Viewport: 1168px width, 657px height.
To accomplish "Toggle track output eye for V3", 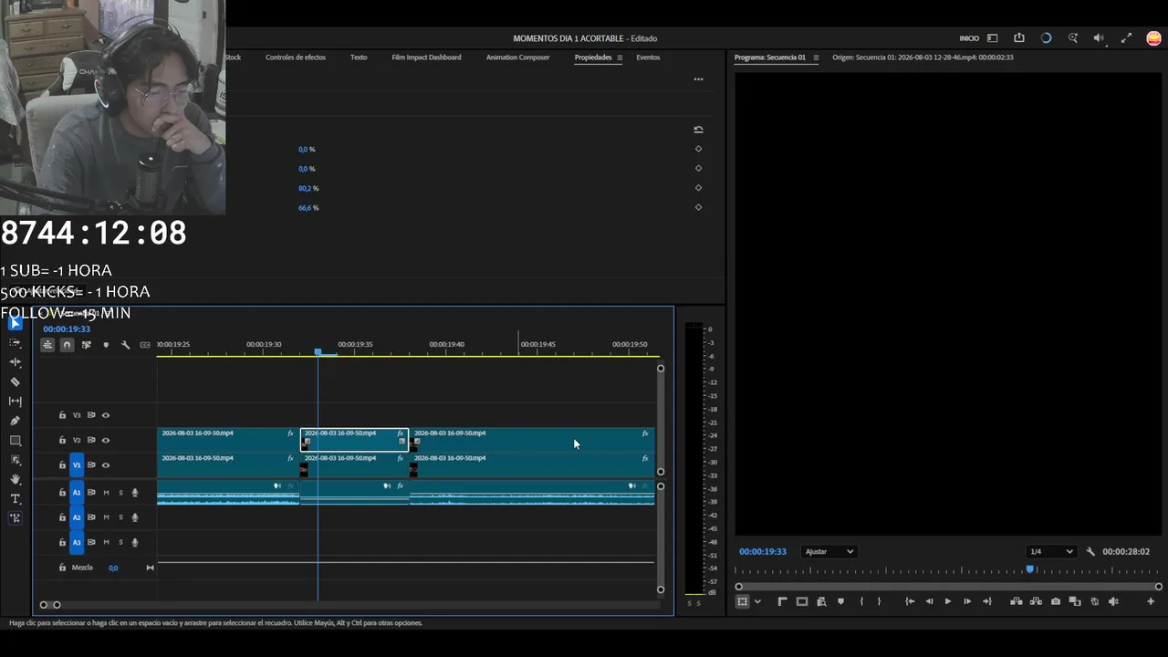I will click(106, 415).
